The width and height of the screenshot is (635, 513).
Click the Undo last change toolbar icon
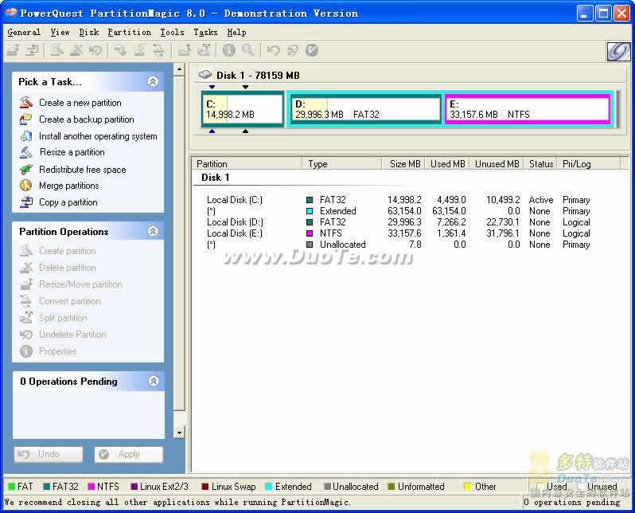[274, 50]
